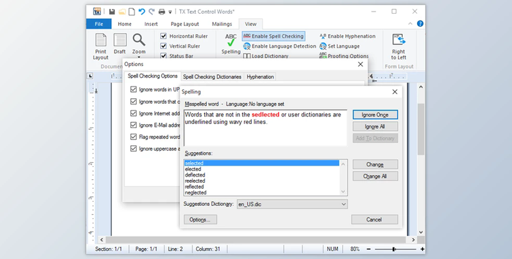Toggle Ignore Internet addresses option
Viewport: 512px width, 259px height.
pos(133,113)
